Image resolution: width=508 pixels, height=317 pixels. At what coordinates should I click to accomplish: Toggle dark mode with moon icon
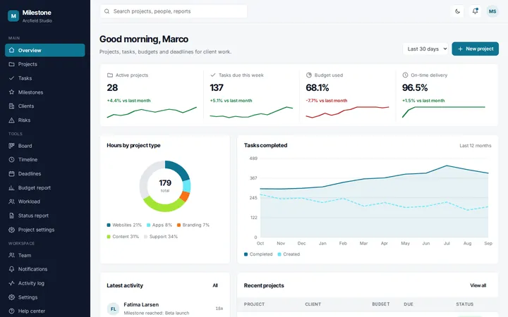tap(457, 11)
